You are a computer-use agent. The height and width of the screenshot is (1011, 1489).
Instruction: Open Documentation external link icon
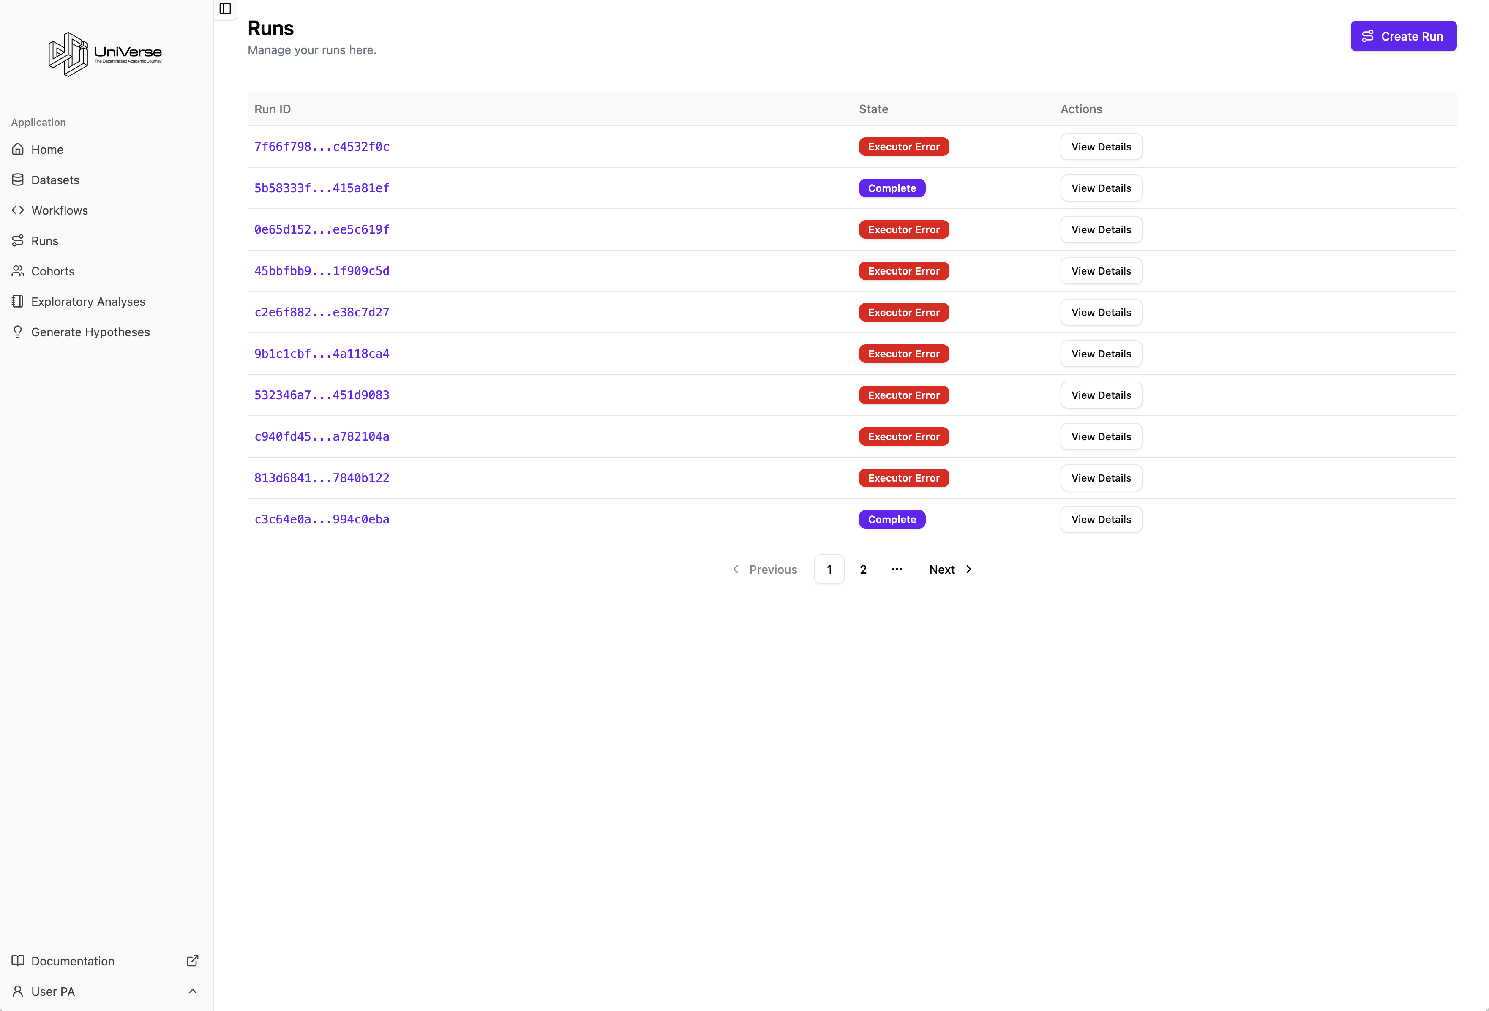192,960
